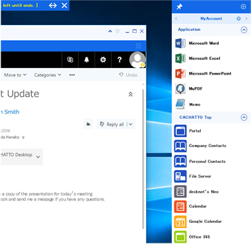Open the settings gear in Outlook header
The width and height of the screenshot is (251, 244).
pyautogui.click(x=103, y=59)
